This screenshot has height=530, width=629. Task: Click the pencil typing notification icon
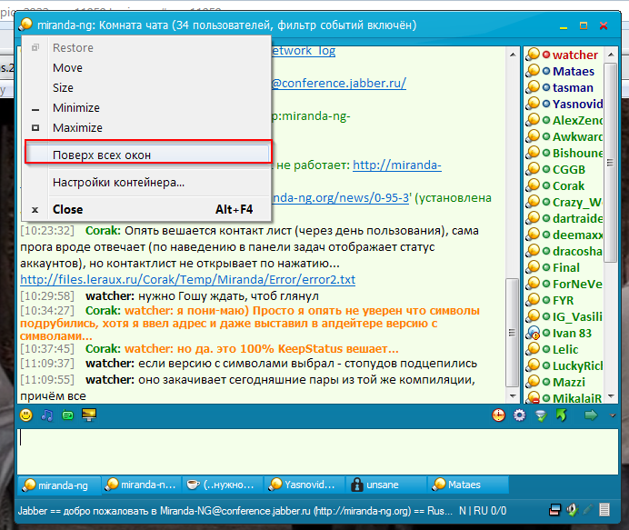588,510
